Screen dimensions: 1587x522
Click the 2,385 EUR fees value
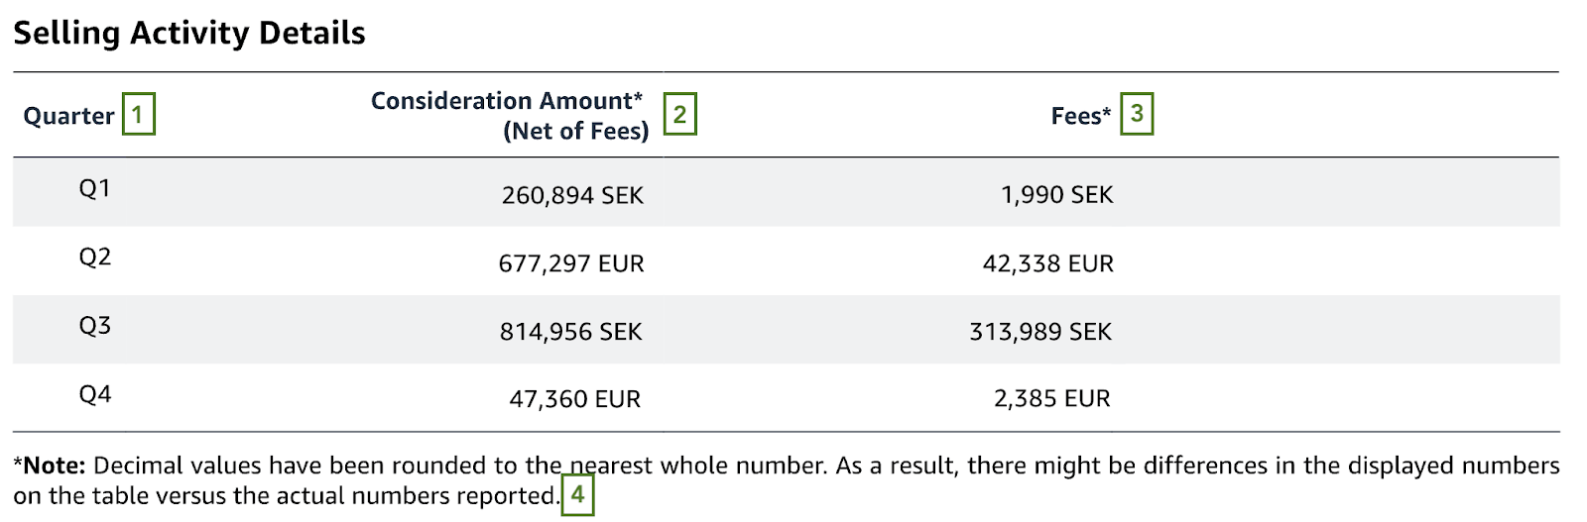(x=1052, y=399)
